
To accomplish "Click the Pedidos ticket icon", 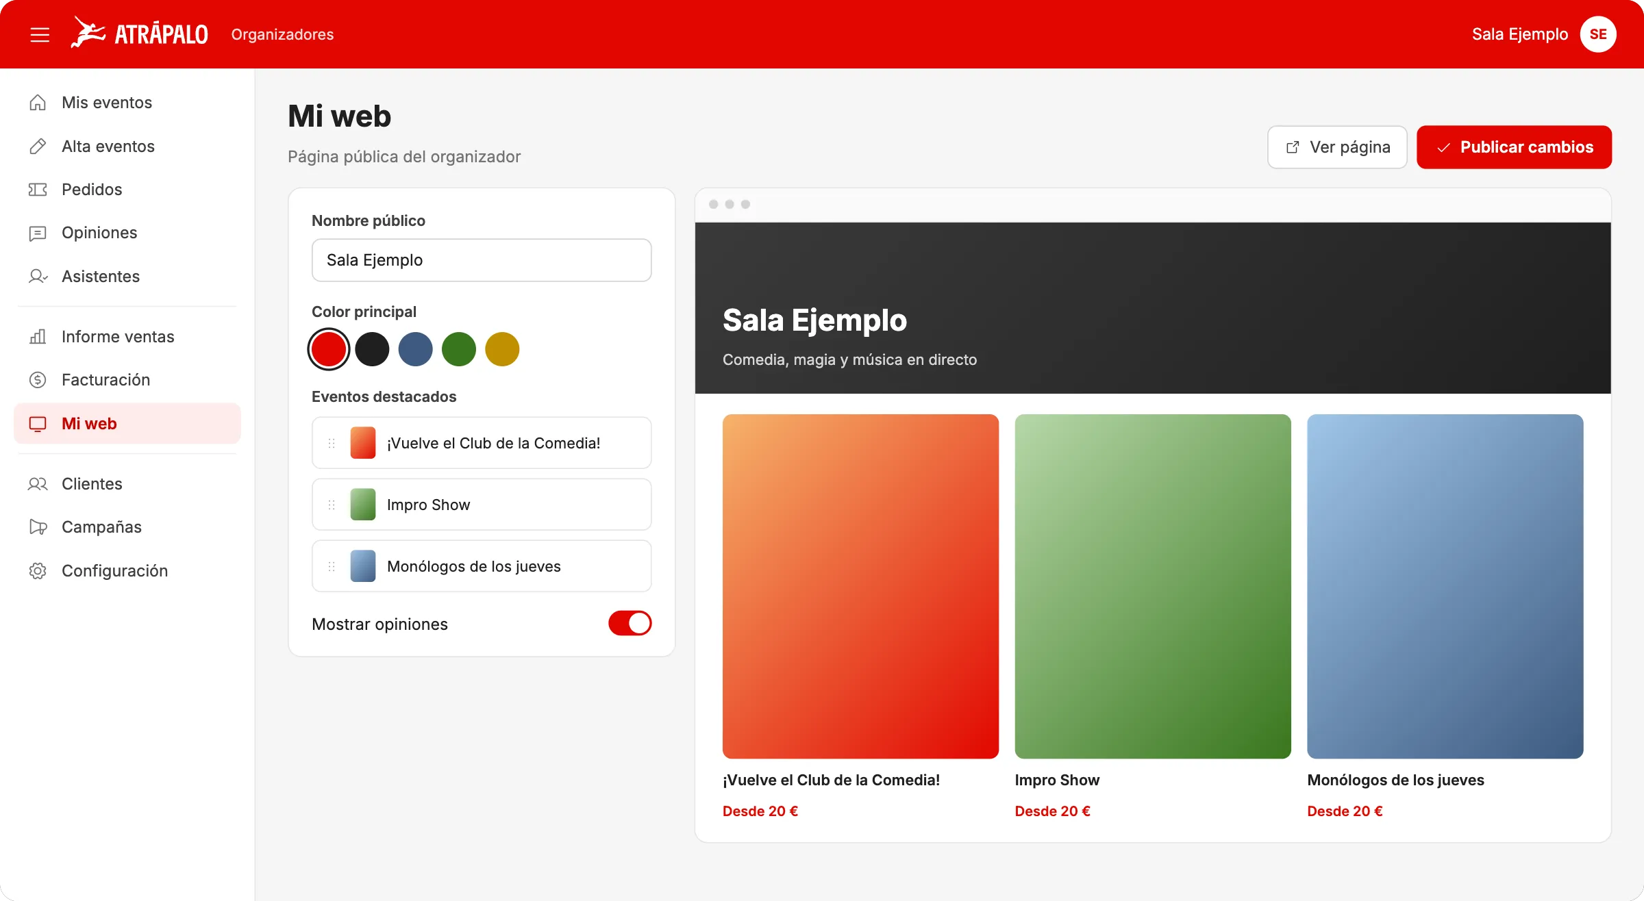I will (x=38, y=190).
